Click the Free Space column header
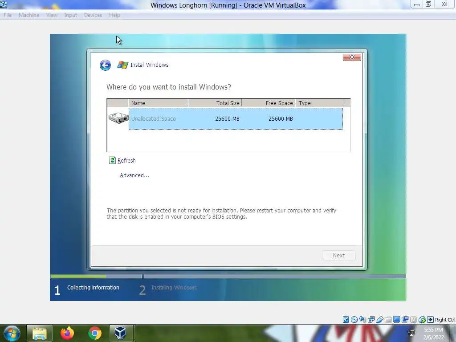The image size is (456, 342). (269, 103)
